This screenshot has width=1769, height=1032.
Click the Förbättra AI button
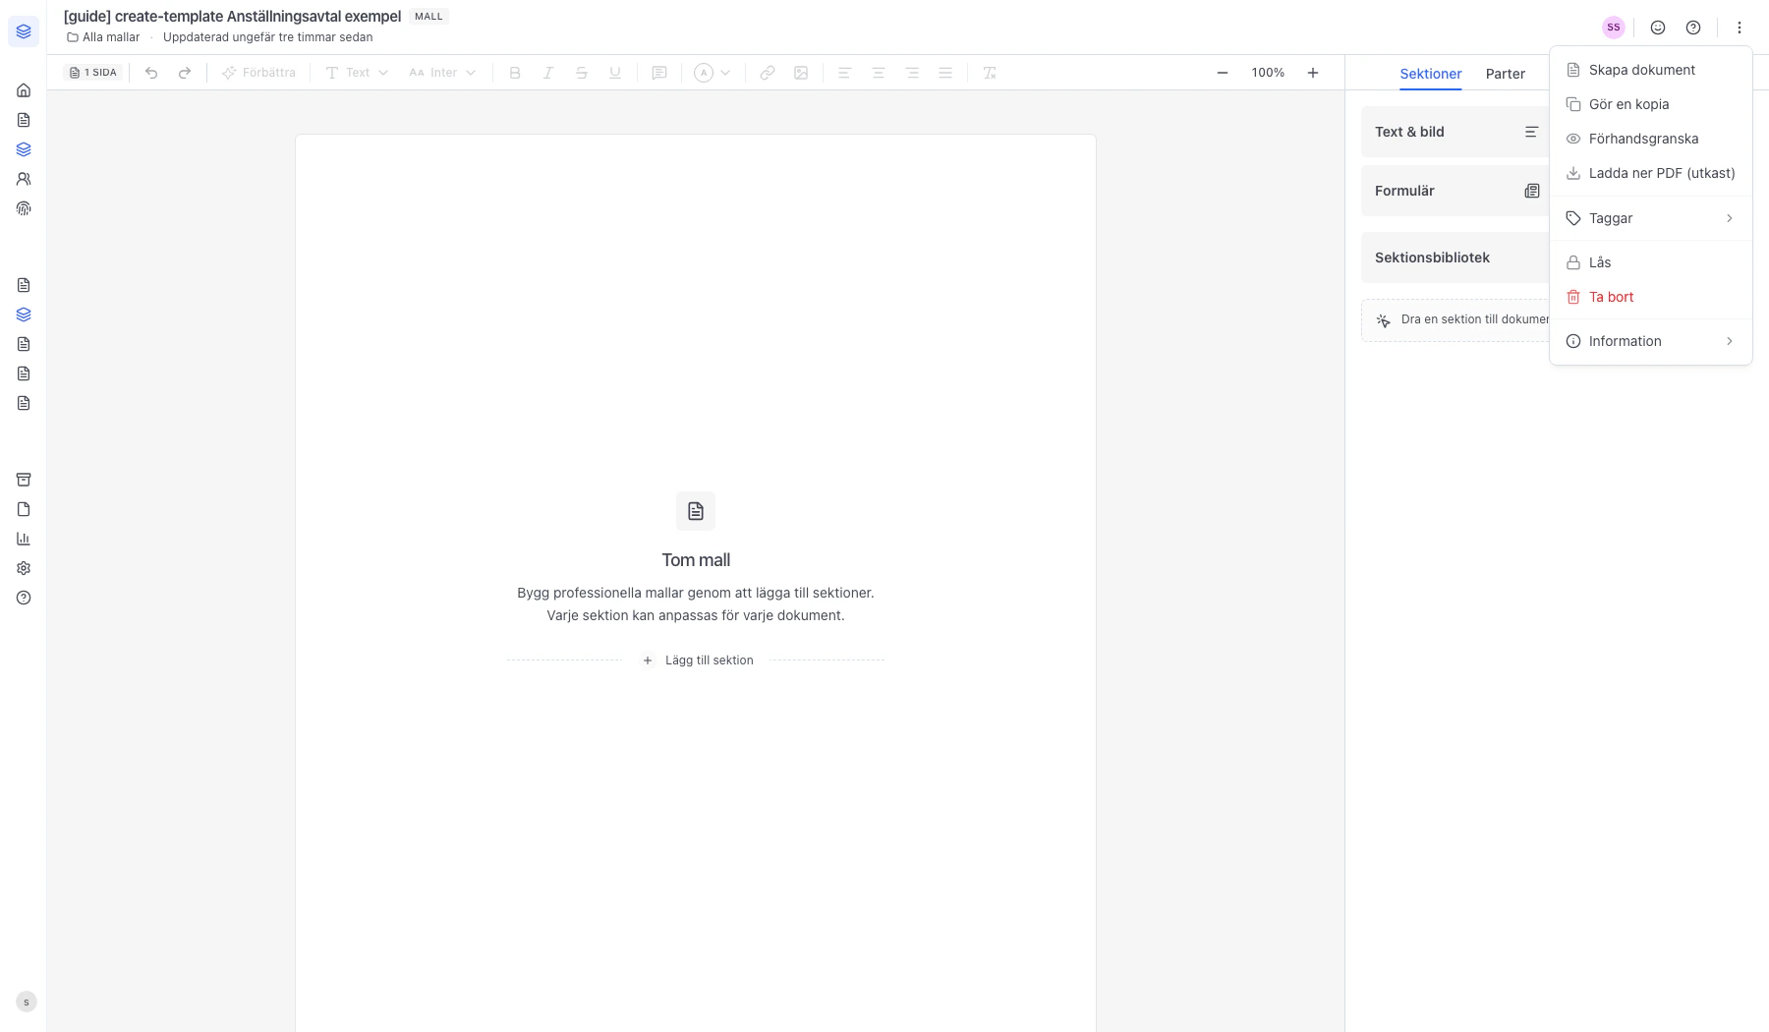[x=258, y=73]
